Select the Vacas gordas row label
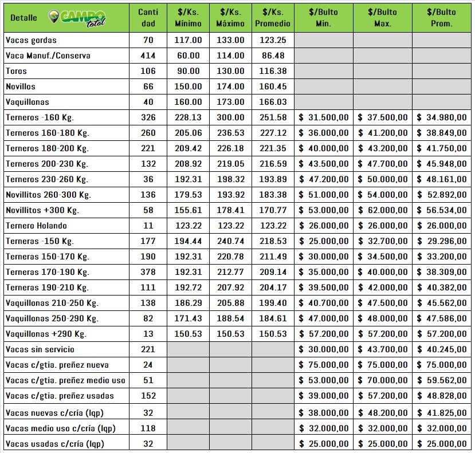 tap(31, 41)
